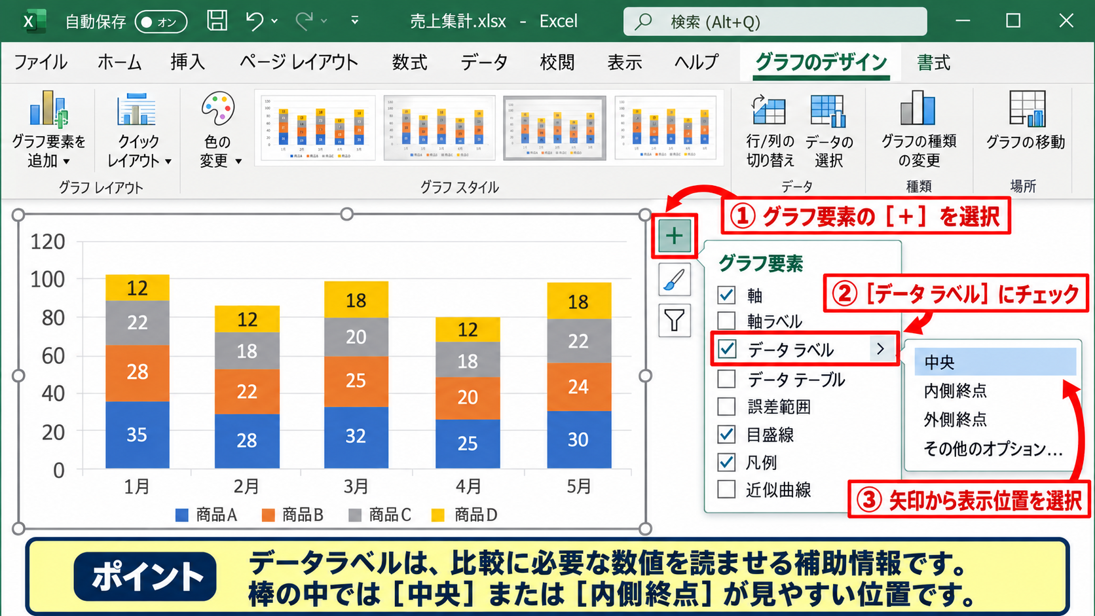
Task: Save the workbook with the floppy icon
Action: point(217,21)
